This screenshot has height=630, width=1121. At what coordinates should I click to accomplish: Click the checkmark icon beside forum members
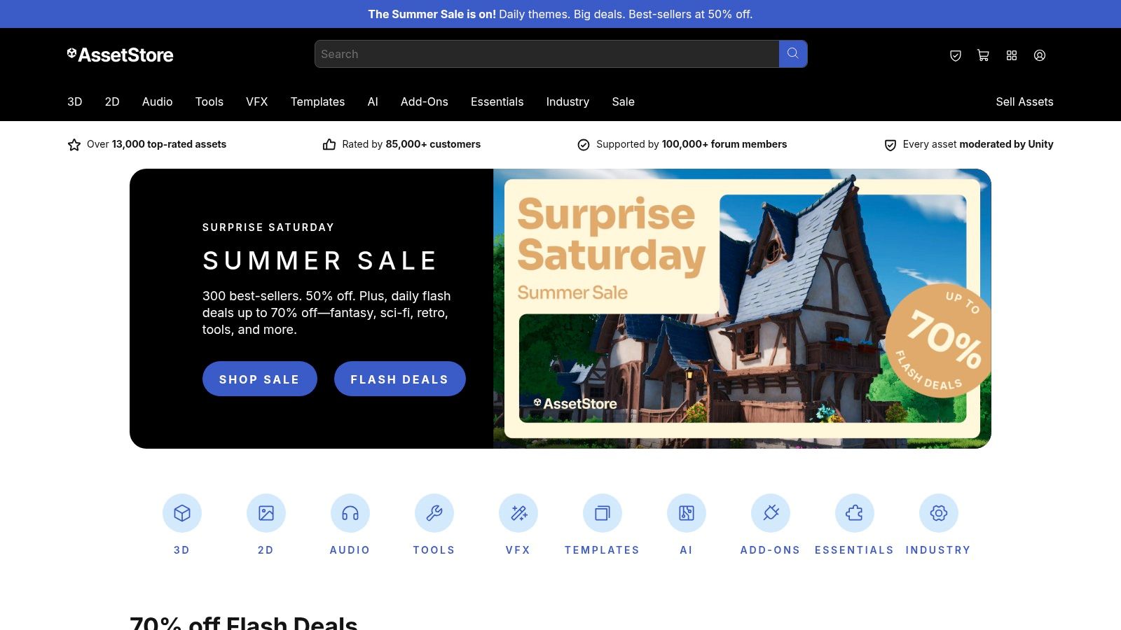(584, 145)
